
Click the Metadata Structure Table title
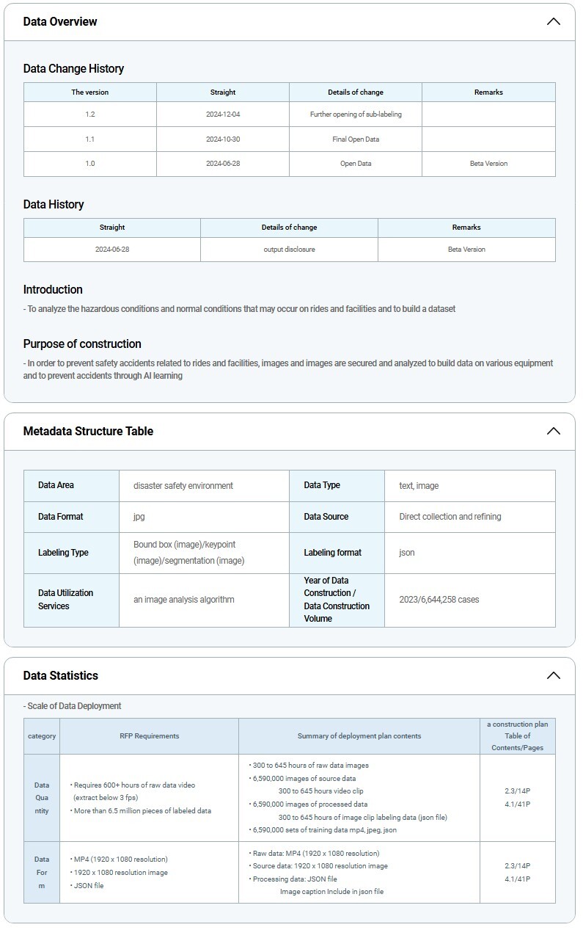tap(88, 432)
